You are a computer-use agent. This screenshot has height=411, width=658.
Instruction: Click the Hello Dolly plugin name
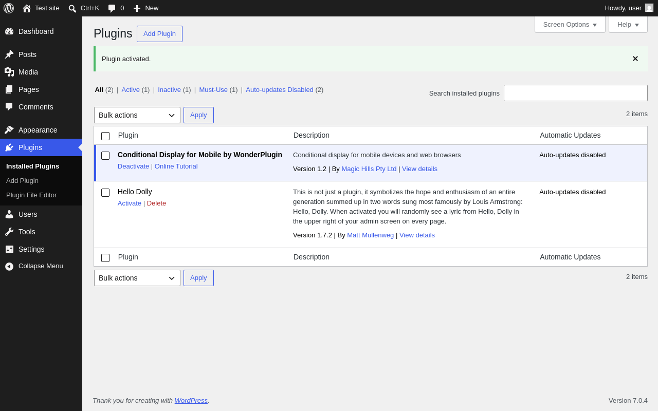pos(135,192)
